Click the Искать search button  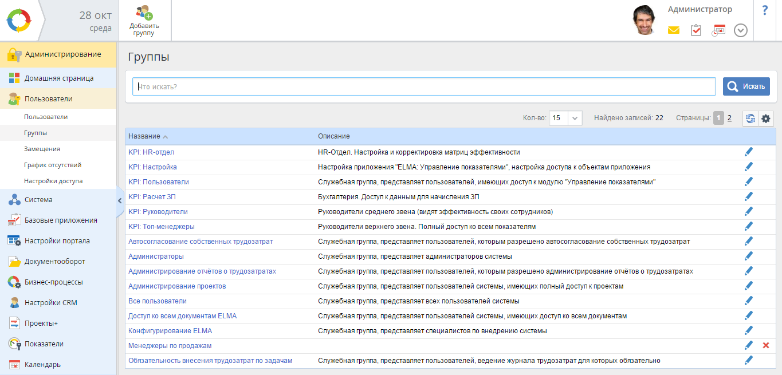(746, 86)
